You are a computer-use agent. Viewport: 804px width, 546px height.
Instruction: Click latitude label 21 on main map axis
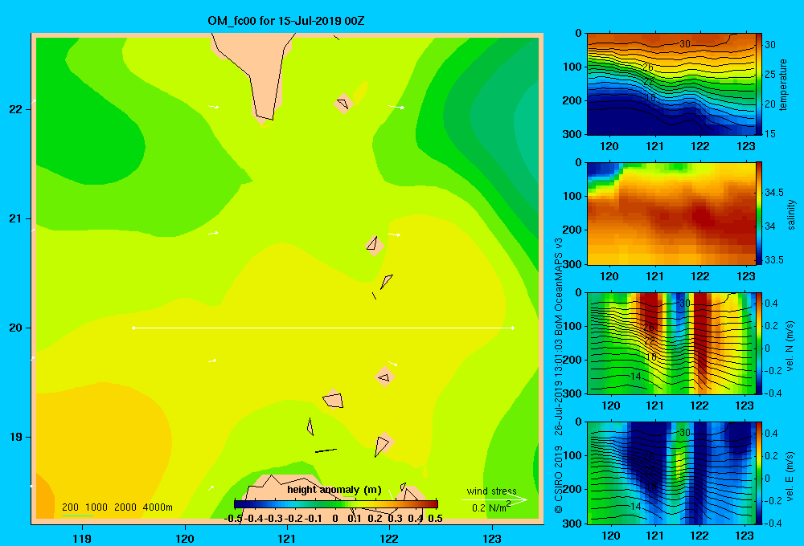point(15,218)
